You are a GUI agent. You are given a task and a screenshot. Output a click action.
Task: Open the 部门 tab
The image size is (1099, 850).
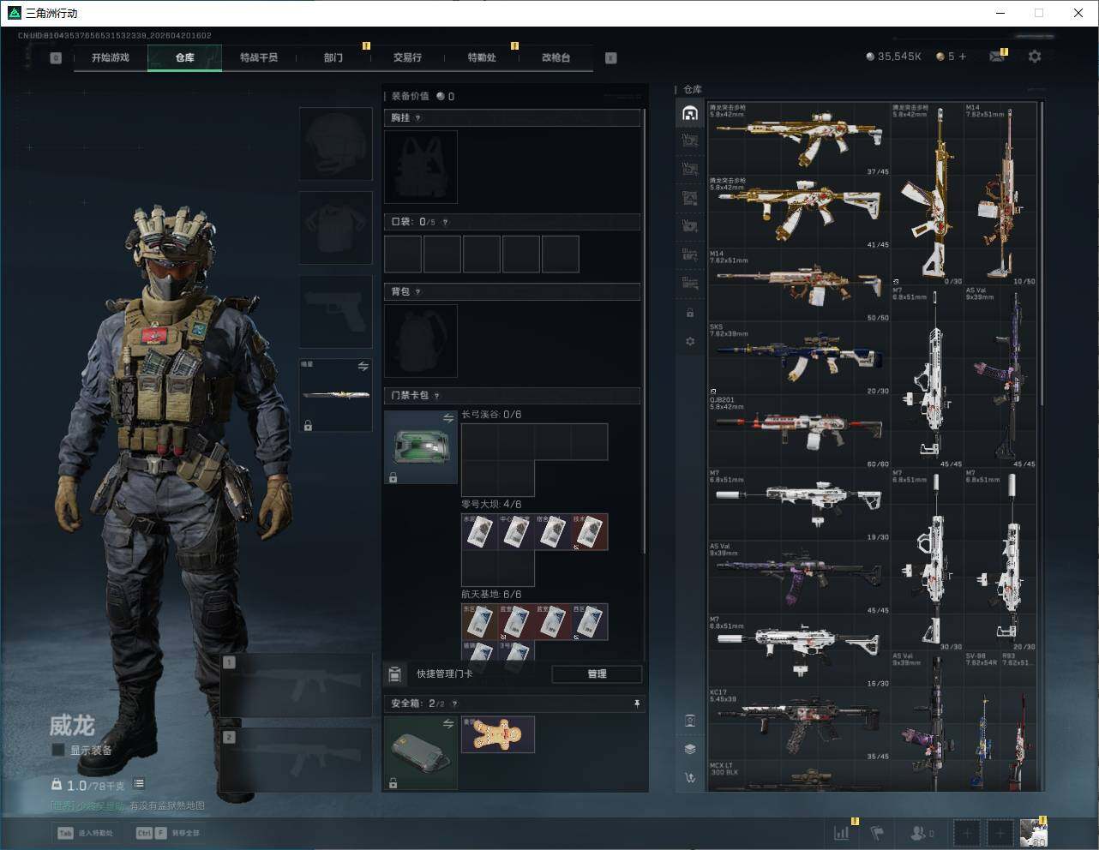(x=333, y=57)
